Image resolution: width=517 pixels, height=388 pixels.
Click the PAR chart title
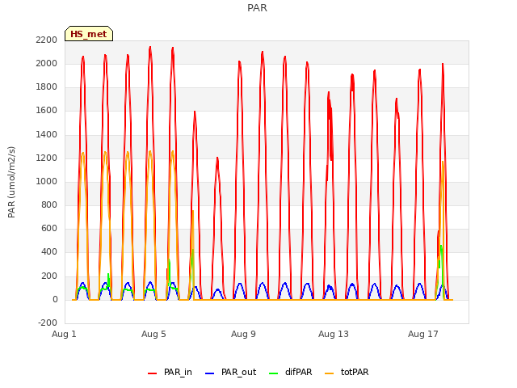click(x=257, y=8)
